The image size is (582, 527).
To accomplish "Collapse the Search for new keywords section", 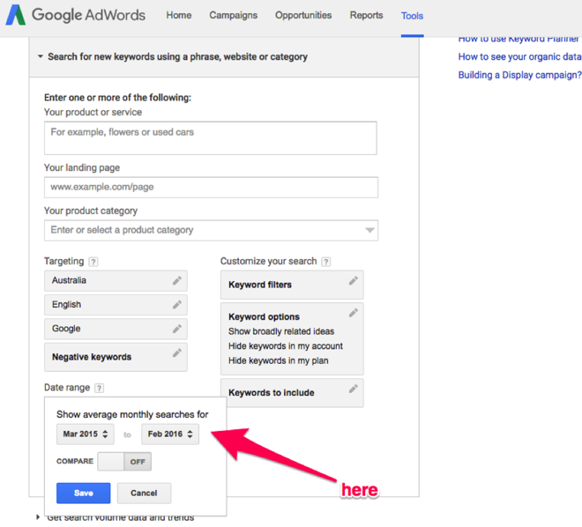I will point(41,56).
